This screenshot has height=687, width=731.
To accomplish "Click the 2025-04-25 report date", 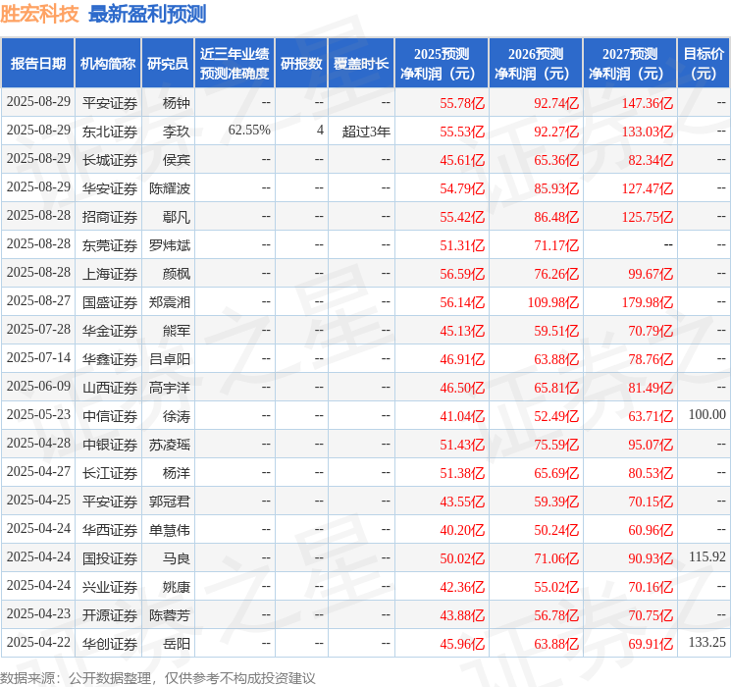I will pos(38,500).
